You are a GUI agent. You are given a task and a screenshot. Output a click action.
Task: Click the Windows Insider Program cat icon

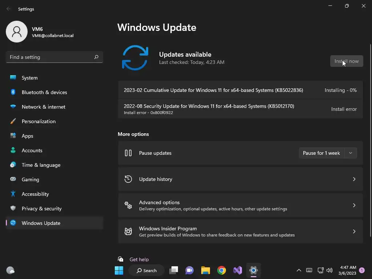point(128,231)
